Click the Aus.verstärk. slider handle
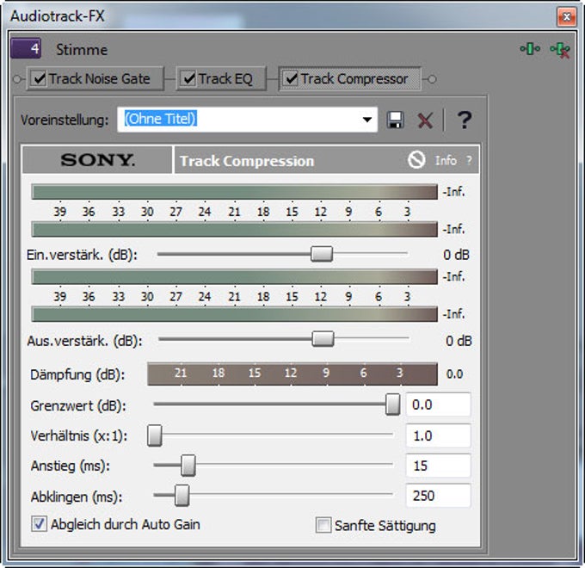This screenshot has width=585, height=568. coord(323,339)
